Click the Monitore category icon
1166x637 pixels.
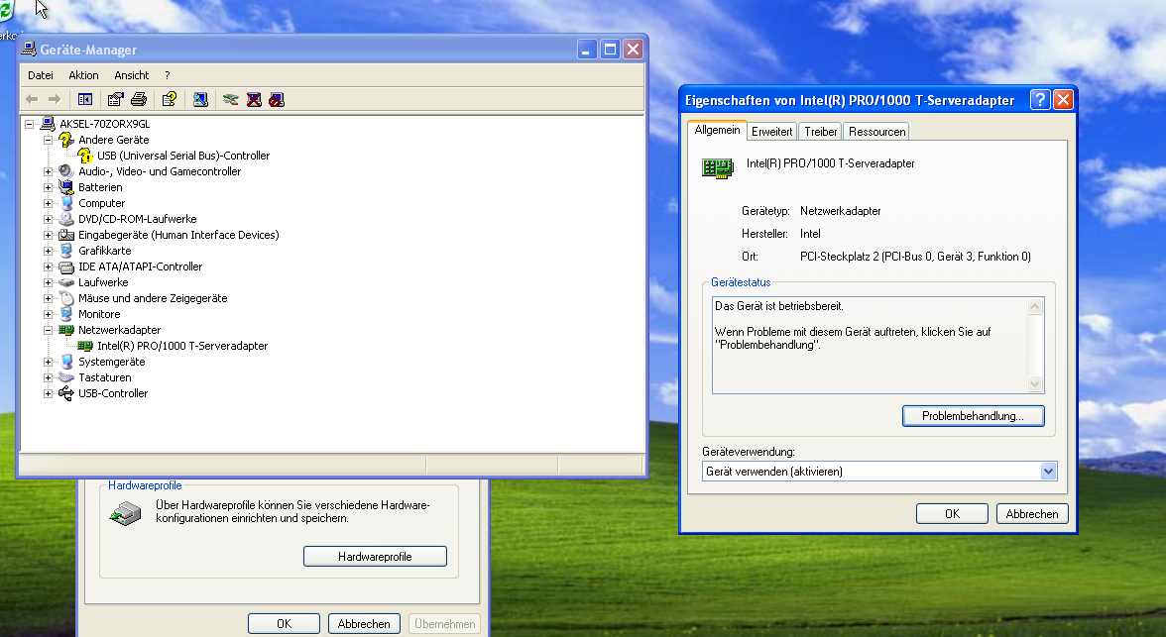click(66, 314)
